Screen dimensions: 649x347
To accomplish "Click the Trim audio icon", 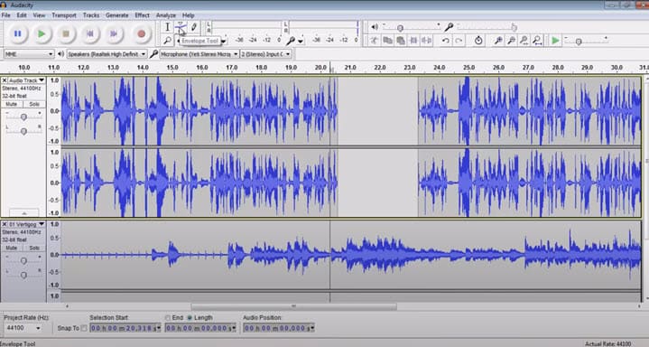I will pos(413,41).
